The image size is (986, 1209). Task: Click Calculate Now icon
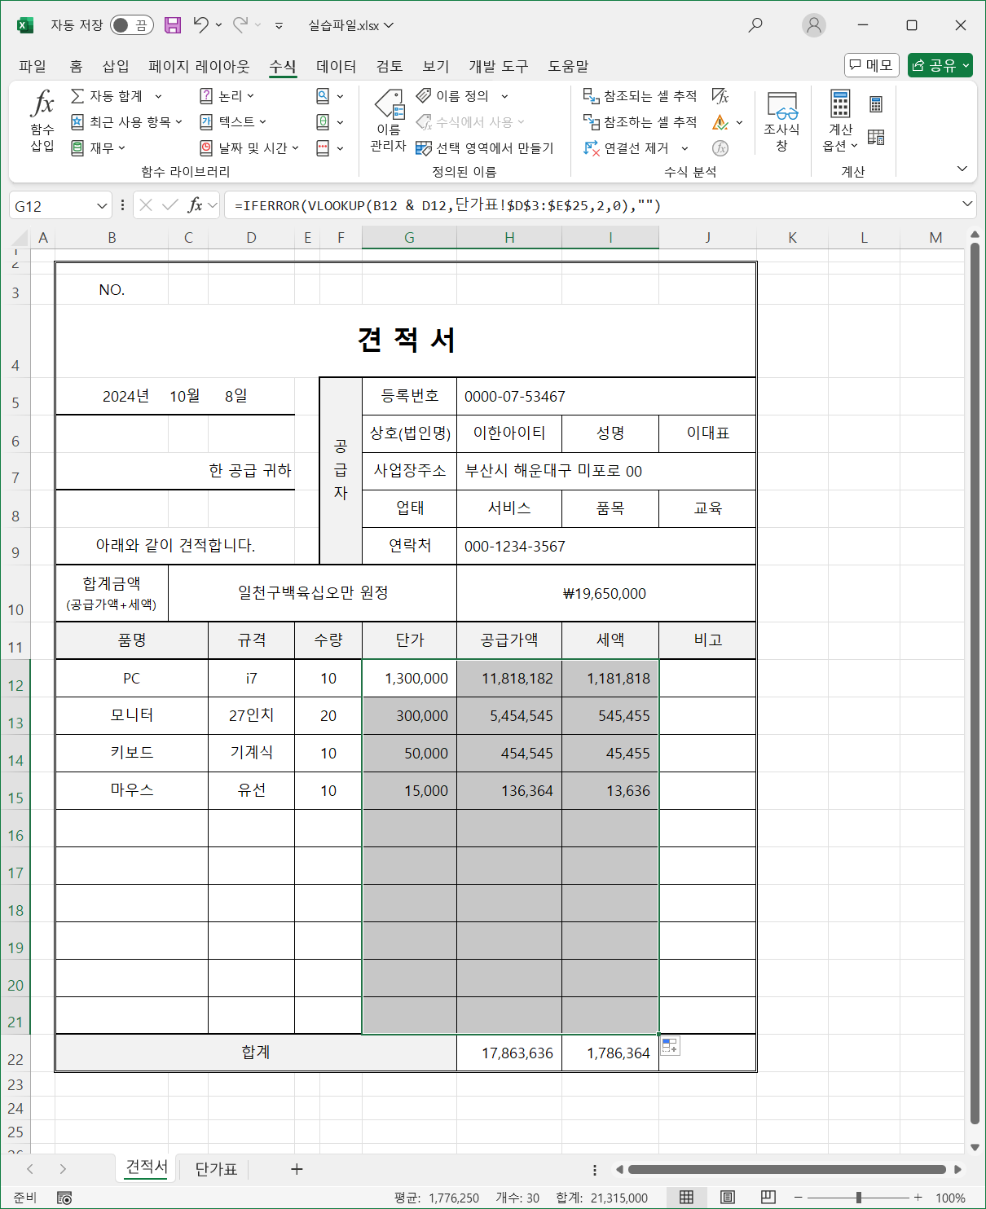point(876,104)
